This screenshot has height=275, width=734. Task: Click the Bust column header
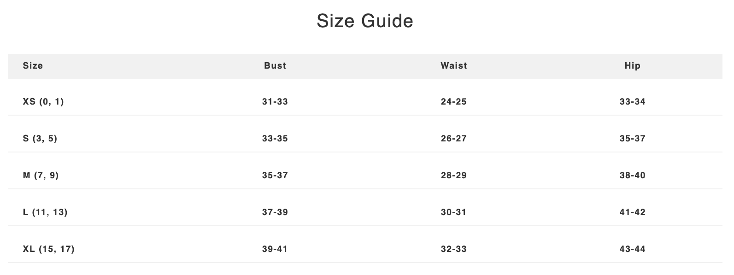[275, 66]
